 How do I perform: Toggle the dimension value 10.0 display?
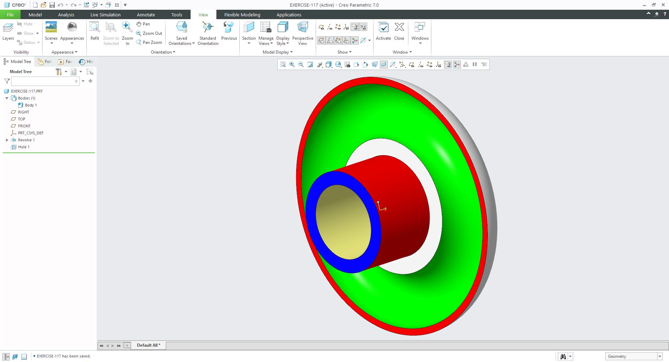(x=363, y=27)
